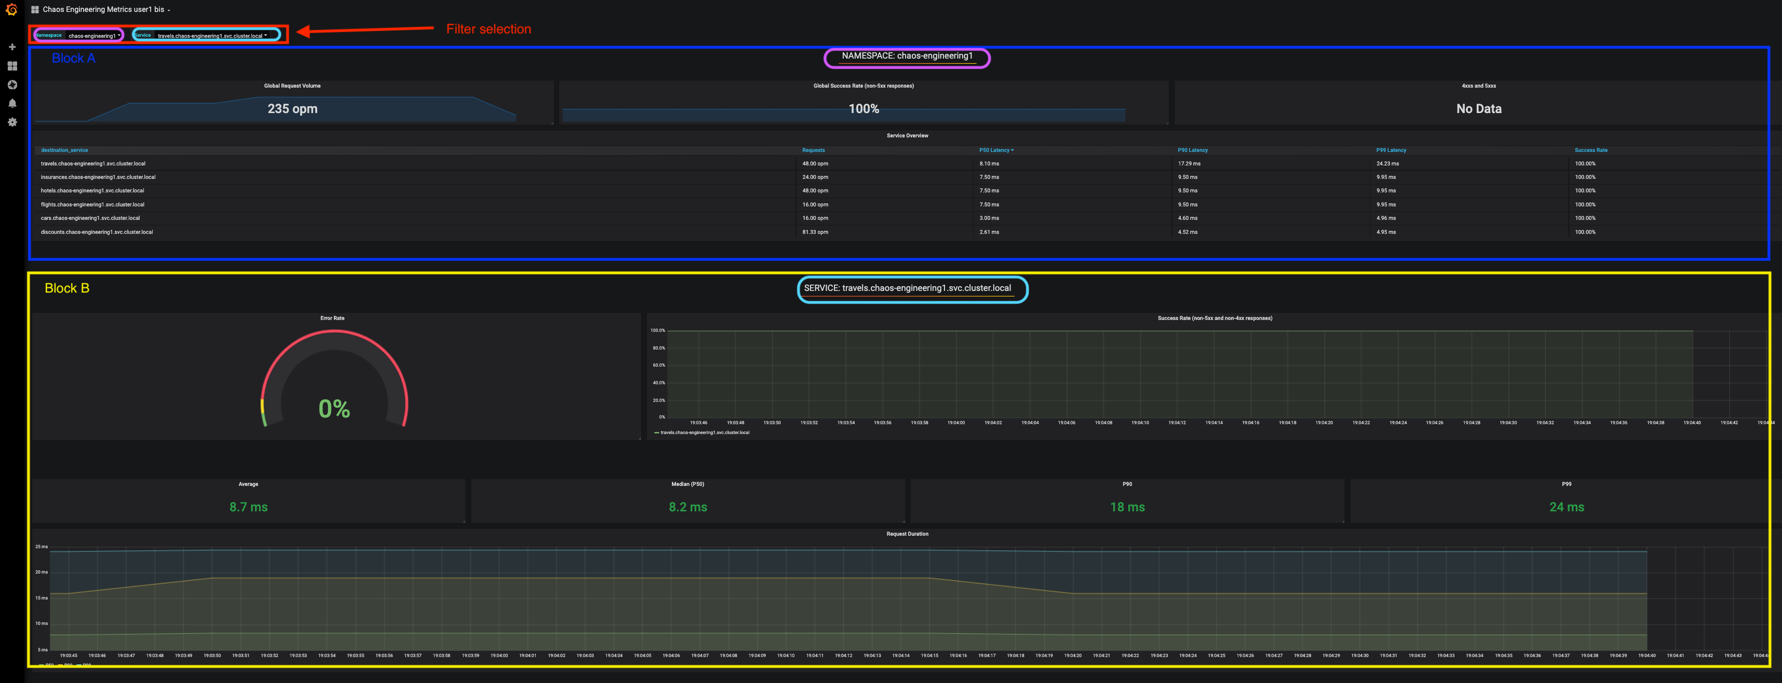Click the 235 opm request volume value

tap(292, 108)
